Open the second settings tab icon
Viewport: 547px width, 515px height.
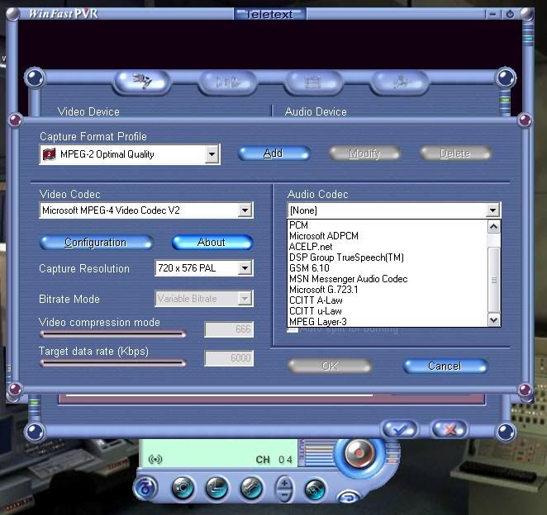(x=227, y=83)
